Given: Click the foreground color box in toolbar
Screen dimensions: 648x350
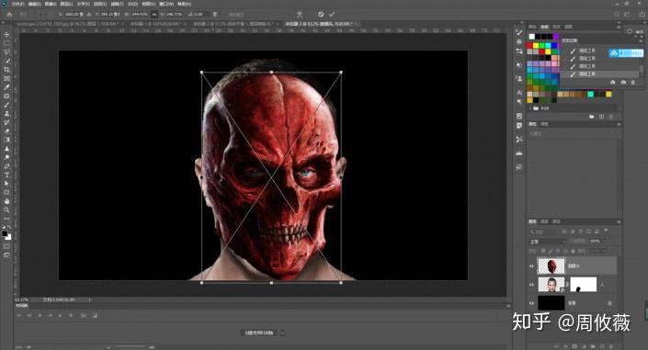Looking at the screenshot, I should pos(5,234).
